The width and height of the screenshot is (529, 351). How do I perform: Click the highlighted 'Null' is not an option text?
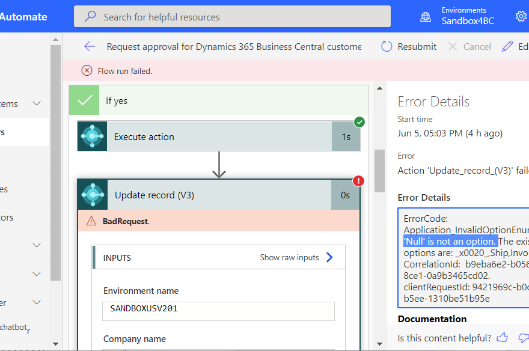[450, 242]
